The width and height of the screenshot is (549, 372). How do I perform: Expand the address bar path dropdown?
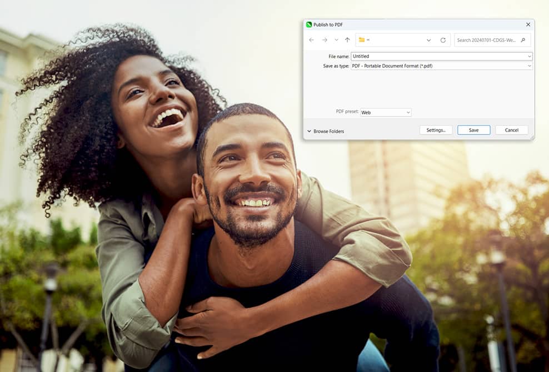coord(428,40)
